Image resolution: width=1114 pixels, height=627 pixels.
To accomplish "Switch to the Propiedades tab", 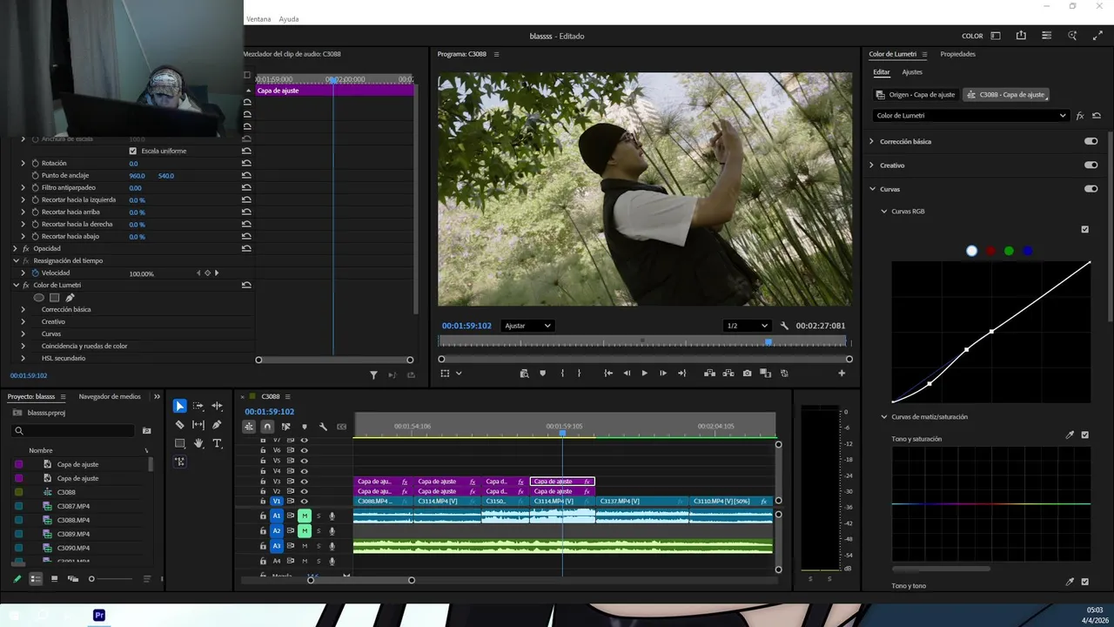I will (x=957, y=54).
